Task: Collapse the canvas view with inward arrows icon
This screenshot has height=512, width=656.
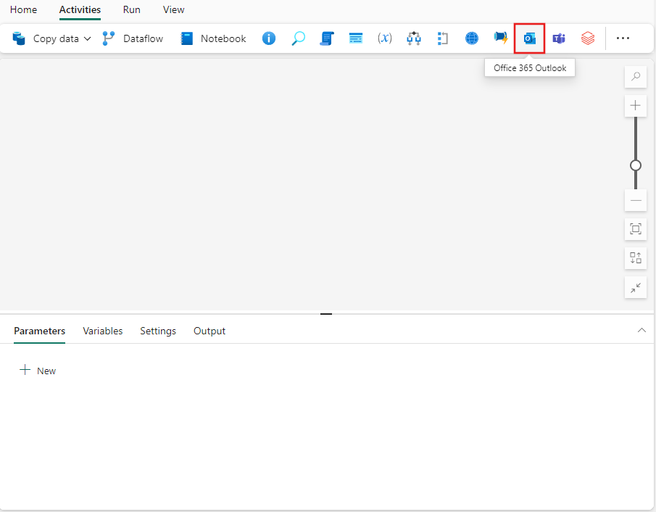Action: [x=636, y=287]
